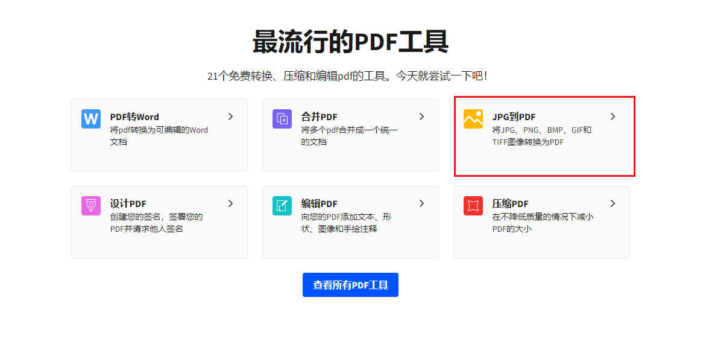This screenshot has height=344, width=709.
Task: Click the red 压缩PDF icon
Action: point(473,206)
